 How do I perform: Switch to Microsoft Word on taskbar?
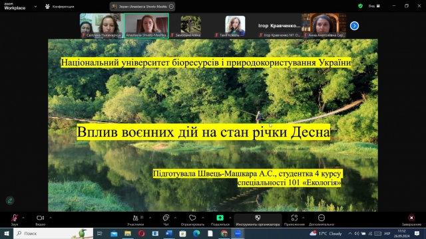tap(168, 233)
